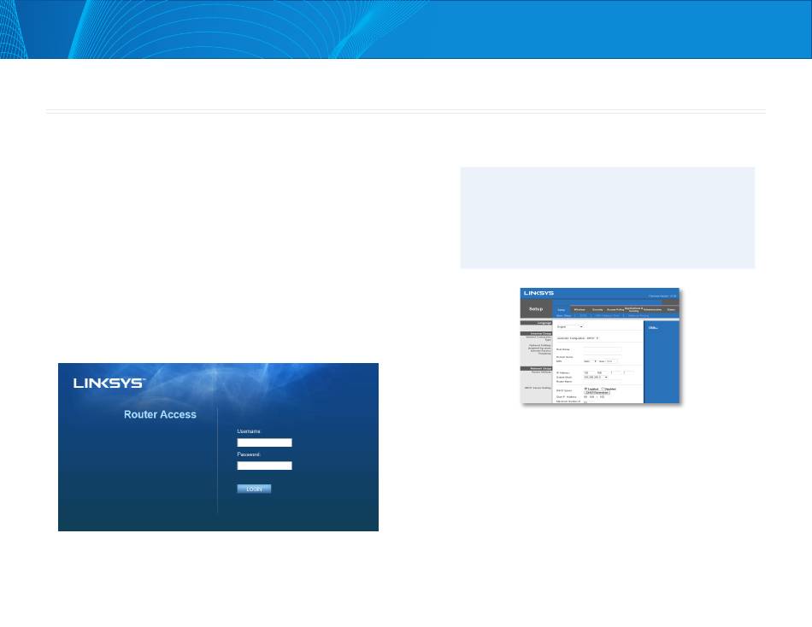Click the DHCP Reservation button
Image resolution: width=812 pixels, height=627 pixels.
point(597,393)
